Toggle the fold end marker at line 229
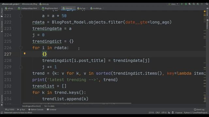 click(x=21, y=67)
